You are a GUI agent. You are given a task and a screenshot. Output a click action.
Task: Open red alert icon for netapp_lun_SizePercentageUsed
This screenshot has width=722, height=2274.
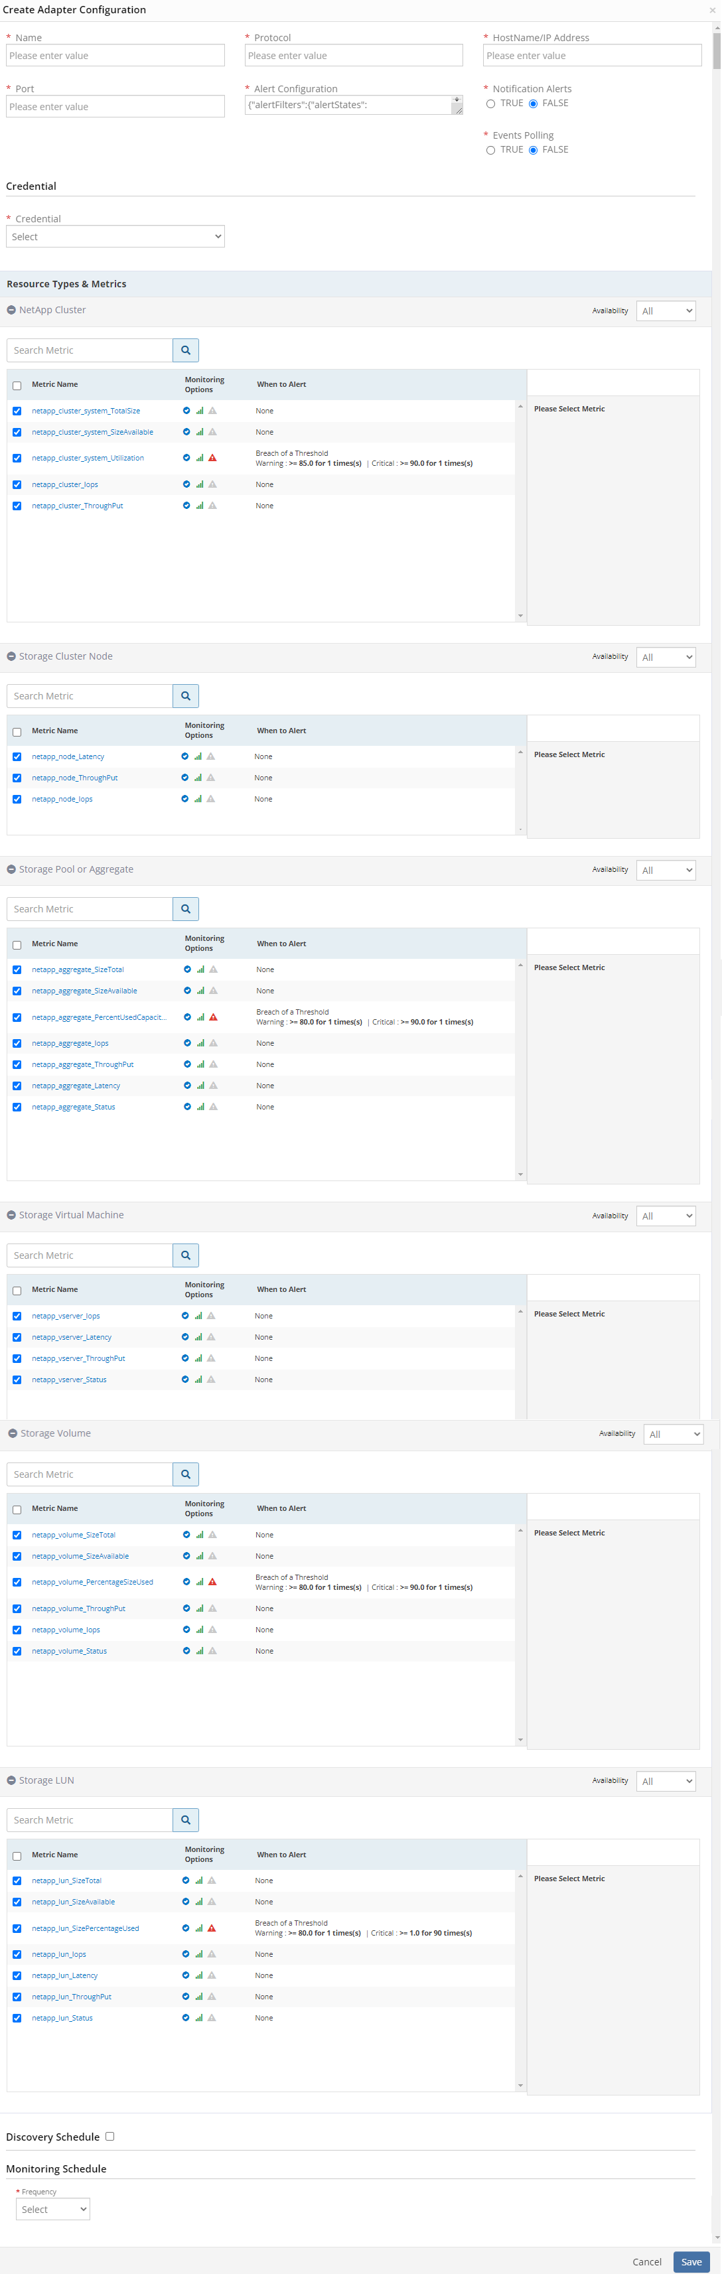click(212, 1928)
